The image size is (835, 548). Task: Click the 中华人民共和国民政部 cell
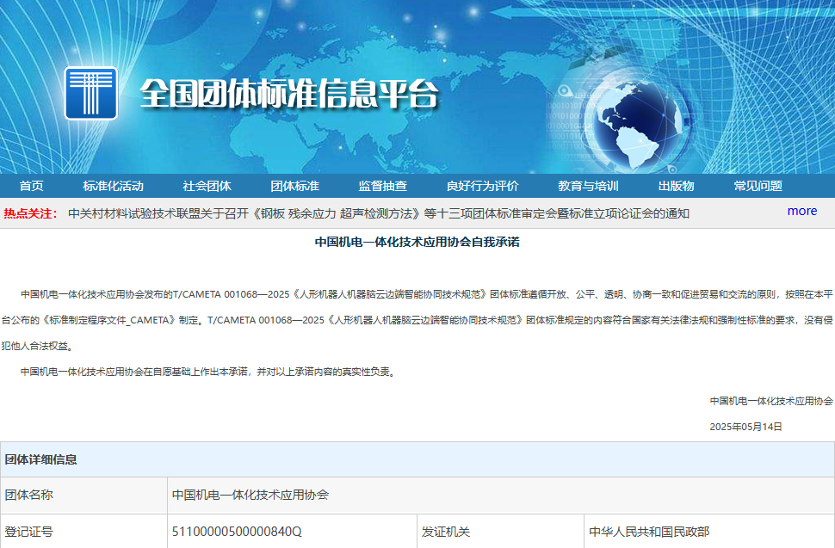tap(709, 531)
